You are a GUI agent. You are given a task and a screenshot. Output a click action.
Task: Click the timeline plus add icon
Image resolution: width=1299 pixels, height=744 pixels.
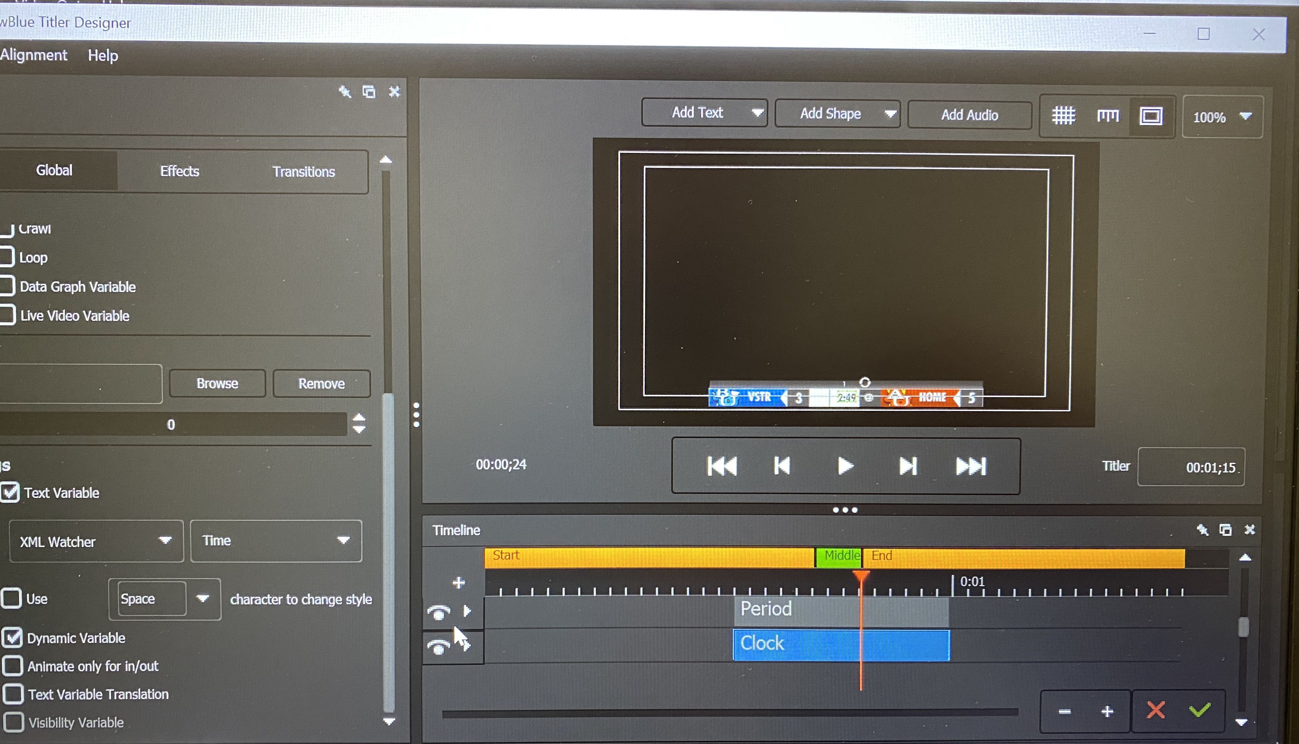pos(458,582)
